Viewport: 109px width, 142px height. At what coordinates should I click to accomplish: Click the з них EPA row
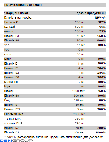coord(55,119)
